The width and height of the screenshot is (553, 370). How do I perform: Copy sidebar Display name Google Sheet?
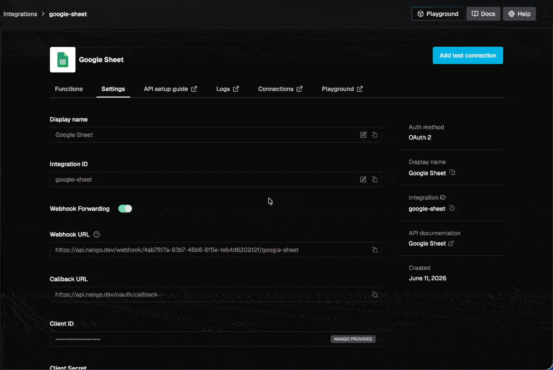[452, 172]
